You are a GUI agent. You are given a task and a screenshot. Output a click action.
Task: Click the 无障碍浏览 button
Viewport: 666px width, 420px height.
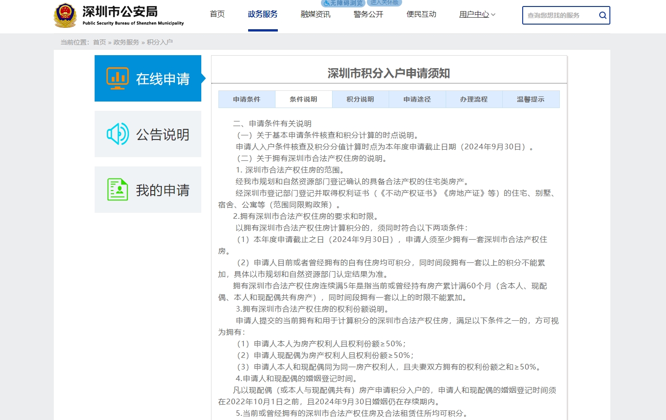tap(343, 3)
